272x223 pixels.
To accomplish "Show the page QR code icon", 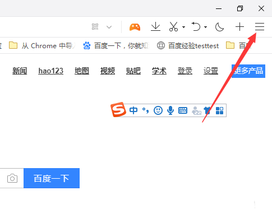I will [95, 27].
